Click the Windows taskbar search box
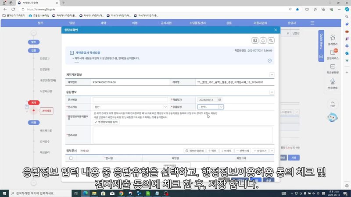Image resolution: width=351 pixels, height=197 pixels. [x=40, y=193]
